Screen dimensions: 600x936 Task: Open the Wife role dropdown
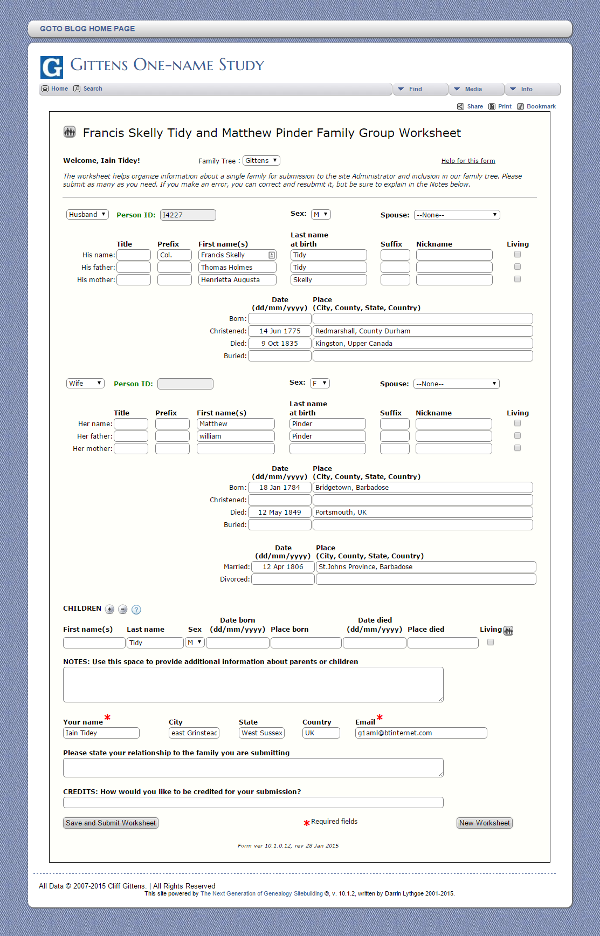pos(85,384)
